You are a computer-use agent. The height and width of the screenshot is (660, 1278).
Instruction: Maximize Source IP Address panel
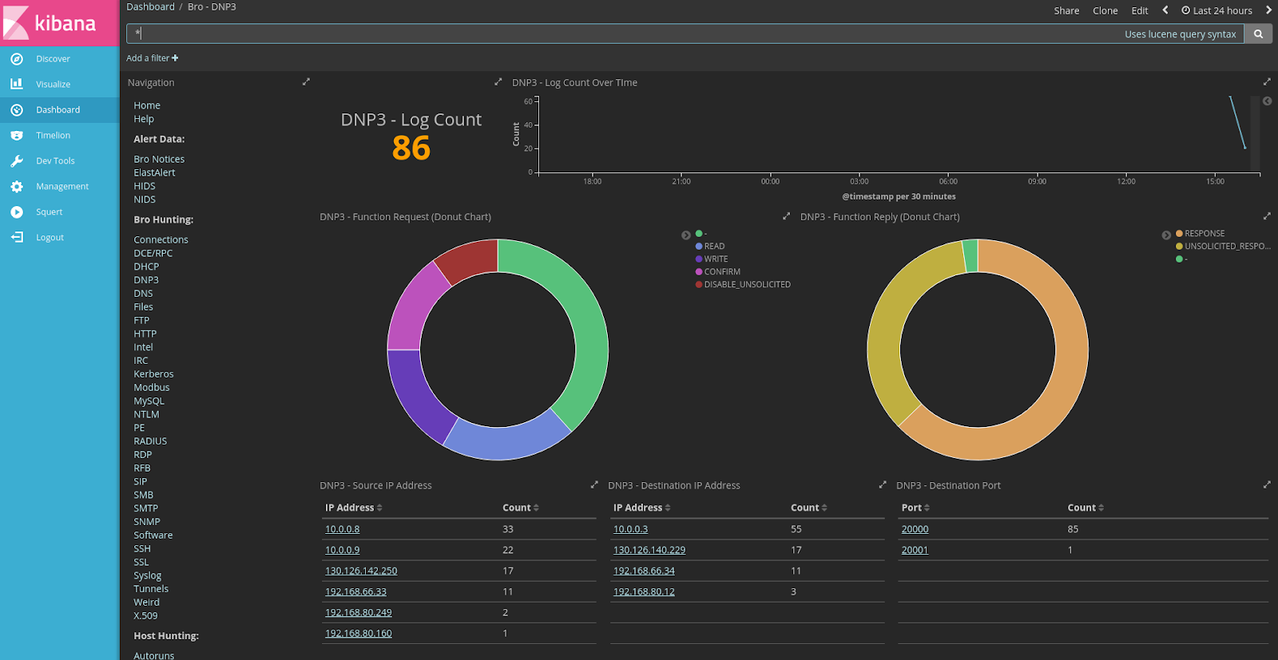[x=594, y=485]
